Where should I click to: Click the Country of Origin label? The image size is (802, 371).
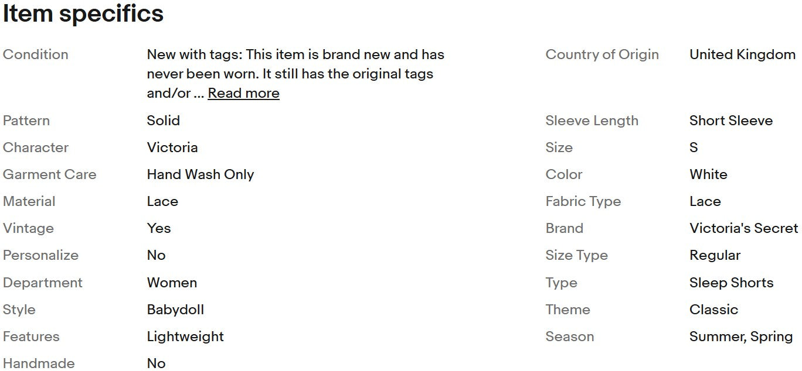pos(602,54)
